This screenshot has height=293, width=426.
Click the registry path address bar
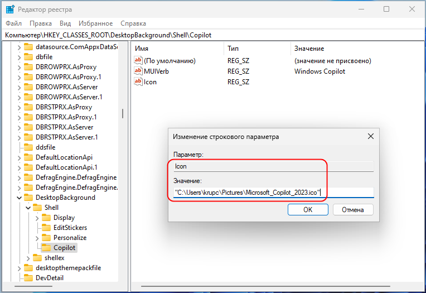[213, 35]
